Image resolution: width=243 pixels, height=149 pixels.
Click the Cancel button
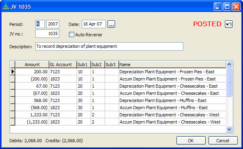pos(223,141)
